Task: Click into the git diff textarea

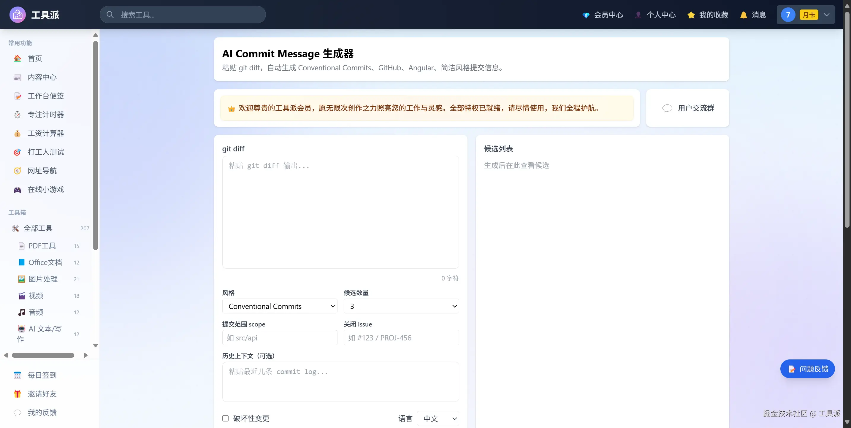Action: point(340,212)
